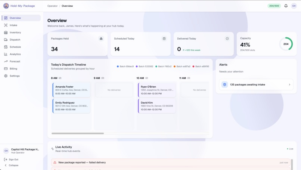Click the Sign Out arrow icon
301x170 pixels.
pyautogui.click(x=6, y=160)
